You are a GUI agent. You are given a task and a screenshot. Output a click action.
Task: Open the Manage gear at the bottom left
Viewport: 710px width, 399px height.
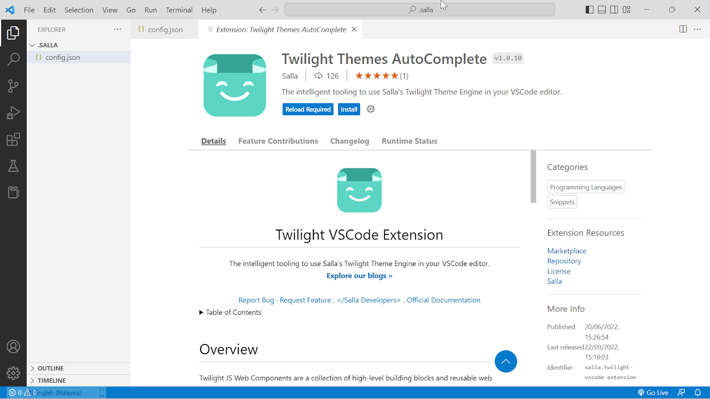(13, 373)
